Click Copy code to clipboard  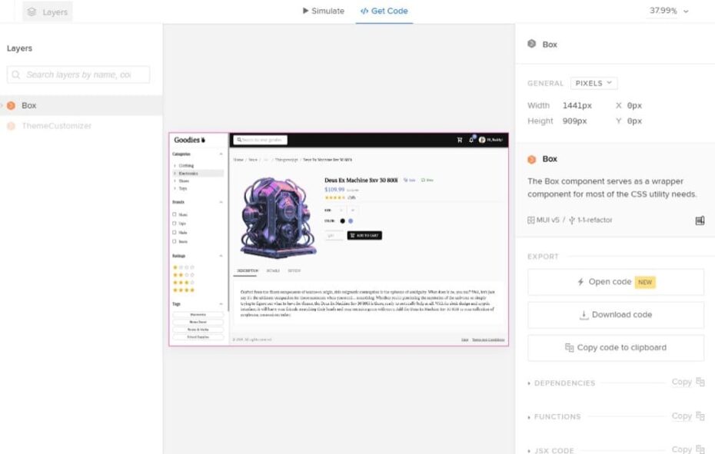614,347
